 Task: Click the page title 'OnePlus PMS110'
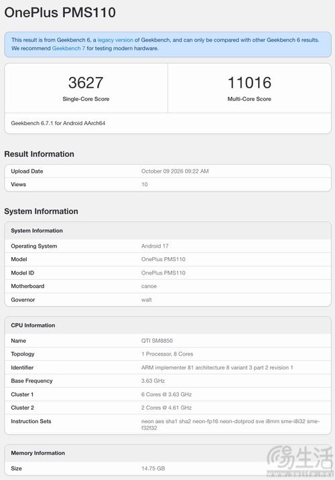click(60, 13)
